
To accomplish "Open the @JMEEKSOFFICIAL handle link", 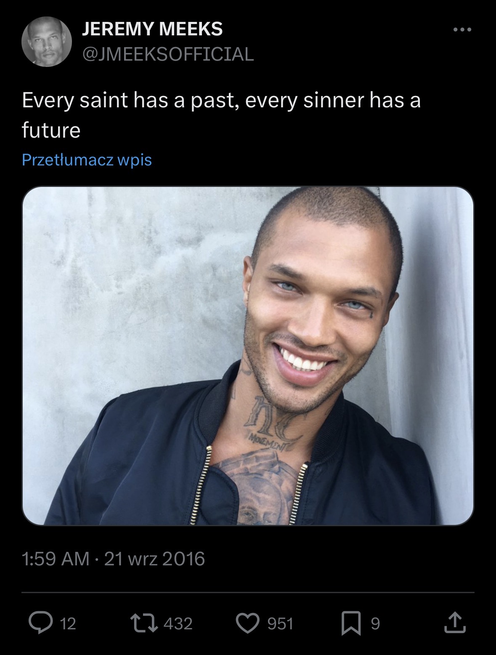I will (168, 54).
